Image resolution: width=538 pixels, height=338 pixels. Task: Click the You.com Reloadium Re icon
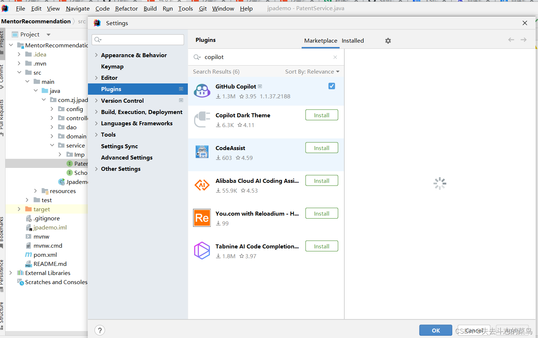(202, 218)
